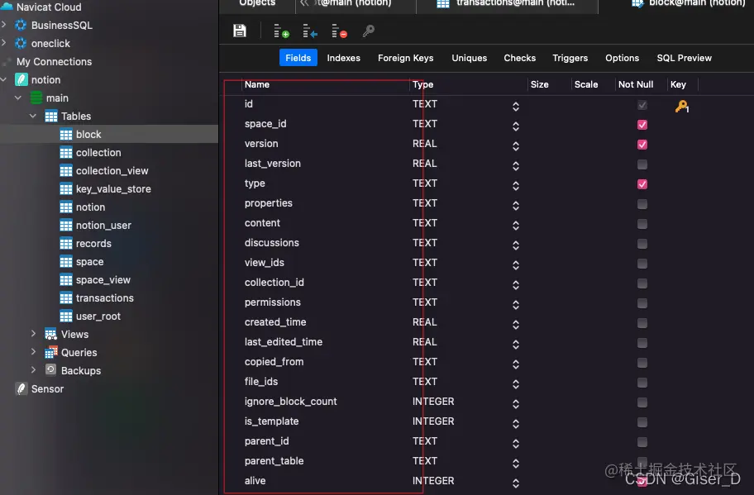The image size is (754, 495).
Task: Switch to the Indexes tab
Action: point(343,58)
